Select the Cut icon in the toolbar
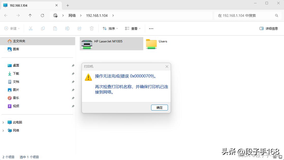 pyautogui.click(x=30, y=28)
